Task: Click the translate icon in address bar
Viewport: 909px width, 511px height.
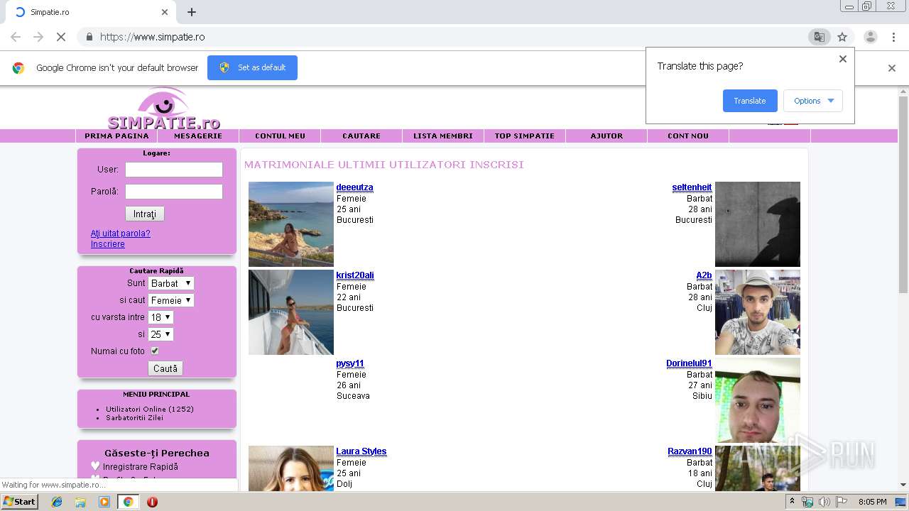Action: pyautogui.click(x=819, y=37)
